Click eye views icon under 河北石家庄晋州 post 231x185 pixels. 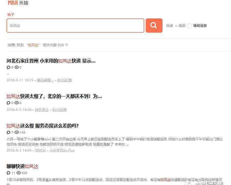(17, 67)
